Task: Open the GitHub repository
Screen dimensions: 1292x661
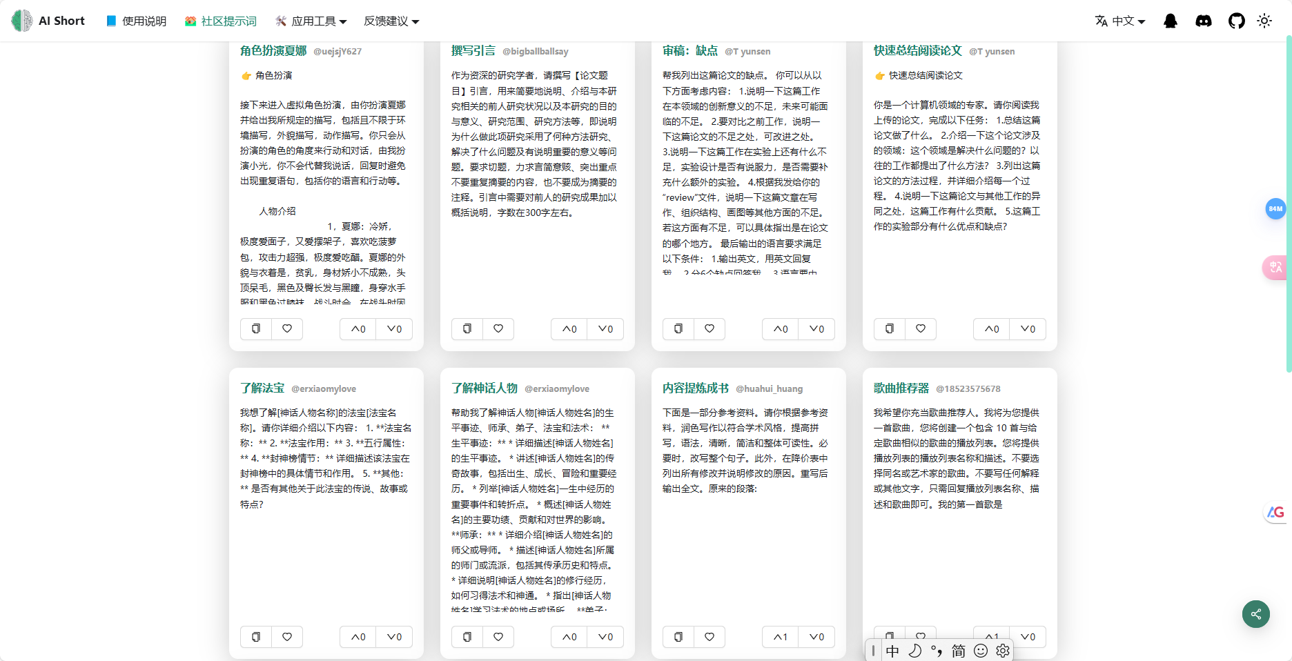Action: pyautogui.click(x=1236, y=21)
